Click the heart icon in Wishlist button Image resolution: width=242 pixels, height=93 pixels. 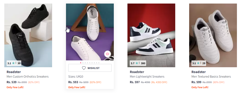pyautogui.click(x=84, y=68)
